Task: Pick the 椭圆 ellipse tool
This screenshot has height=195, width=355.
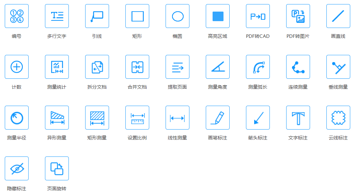Action: tap(177, 16)
